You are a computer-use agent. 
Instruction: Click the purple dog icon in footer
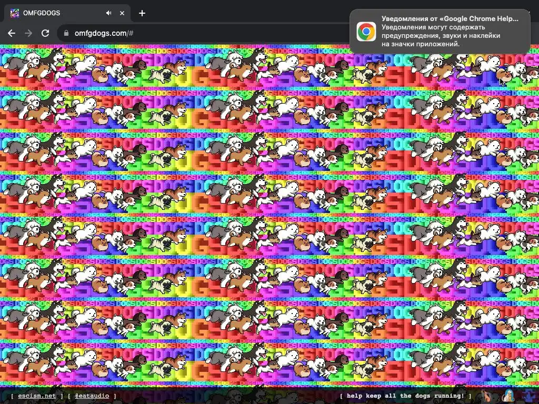(530, 396)
